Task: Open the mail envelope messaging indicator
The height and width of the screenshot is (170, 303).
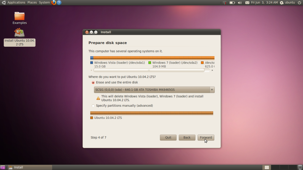Action: (247, 3)
